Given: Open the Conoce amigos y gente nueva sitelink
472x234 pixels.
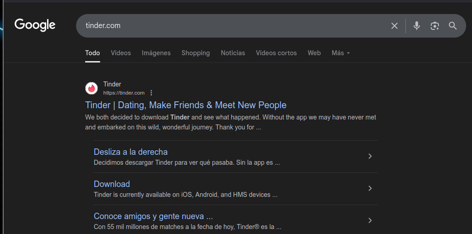Looking at the screenshot, I should (x=153, y=216).
